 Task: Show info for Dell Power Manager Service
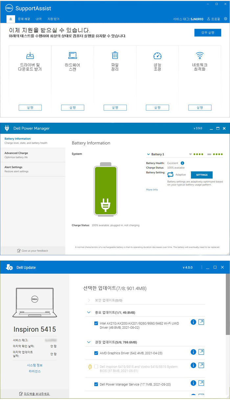tap(193, 383)
